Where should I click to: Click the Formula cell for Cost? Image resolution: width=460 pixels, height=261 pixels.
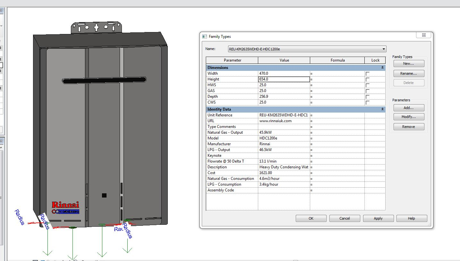337,173
